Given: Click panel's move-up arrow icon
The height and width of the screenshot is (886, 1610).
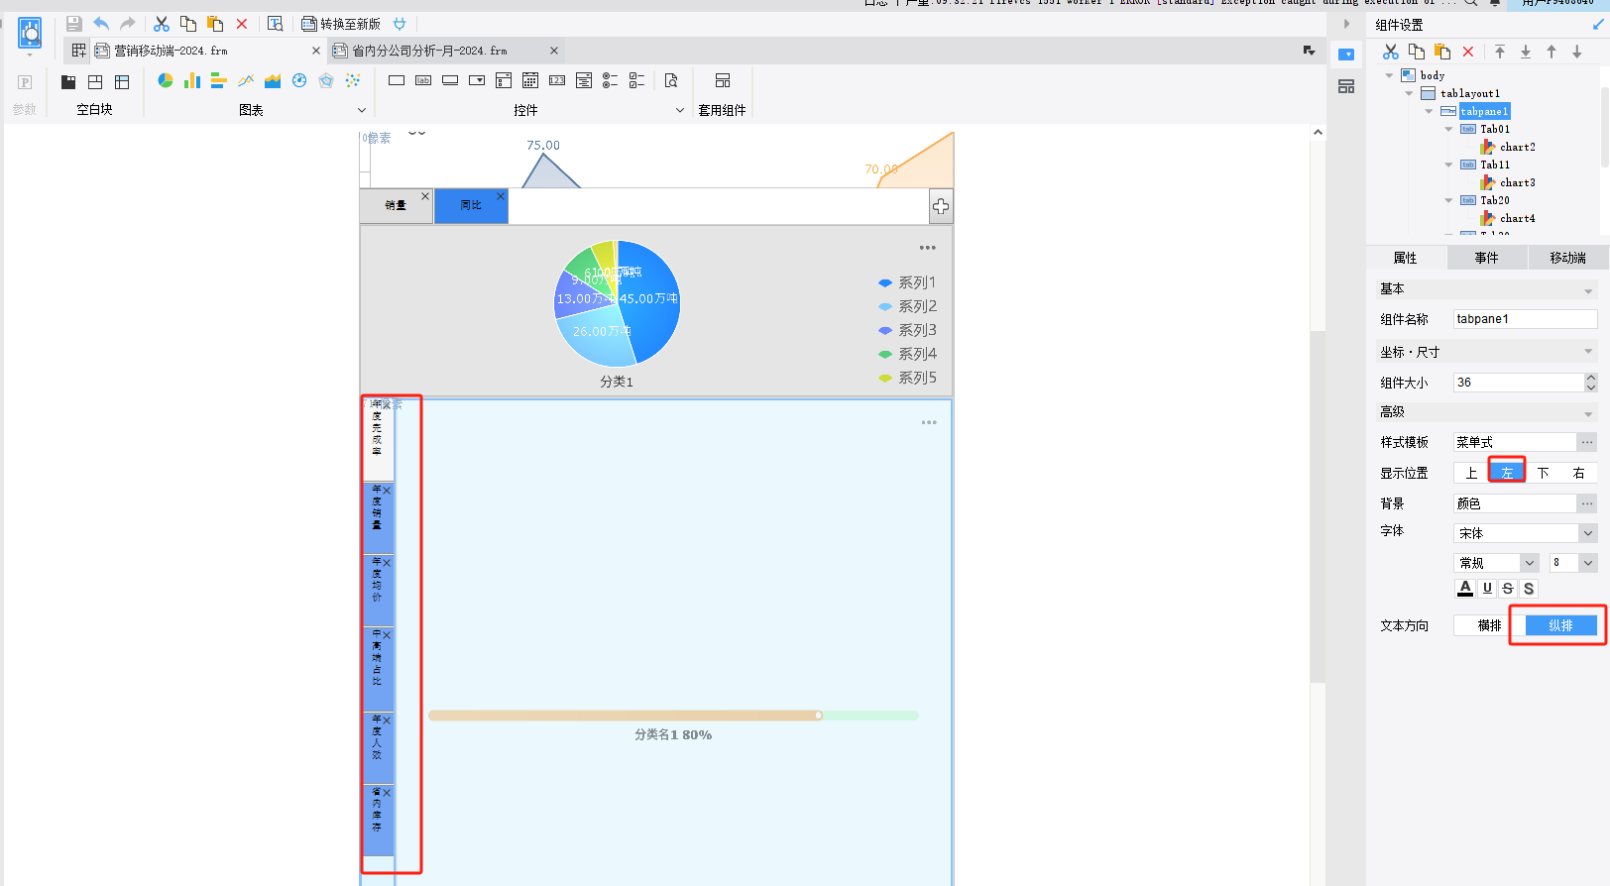Looking at the screenshot, I should point(1552,52).
